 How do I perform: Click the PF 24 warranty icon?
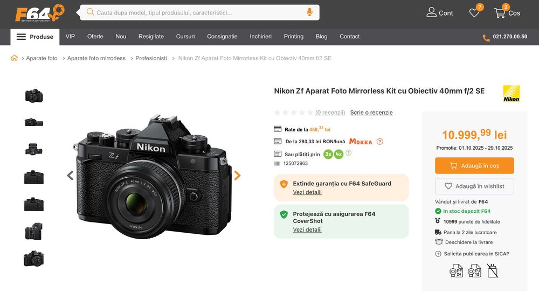click(456, 271)
